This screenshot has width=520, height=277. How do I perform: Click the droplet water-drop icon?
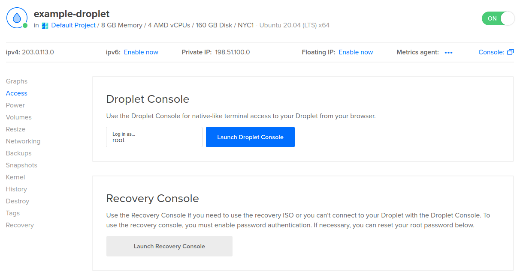point(17,18)
